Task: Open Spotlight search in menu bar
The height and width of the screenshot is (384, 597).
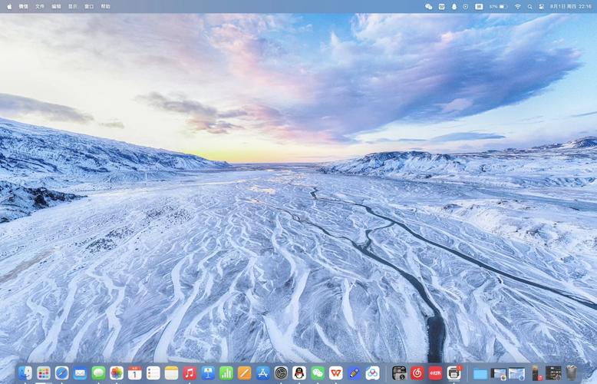Action: (529, 6)
